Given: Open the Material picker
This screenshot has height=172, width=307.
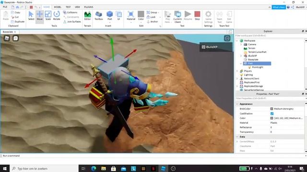Looking at the screenshot, I should [131, 16].
